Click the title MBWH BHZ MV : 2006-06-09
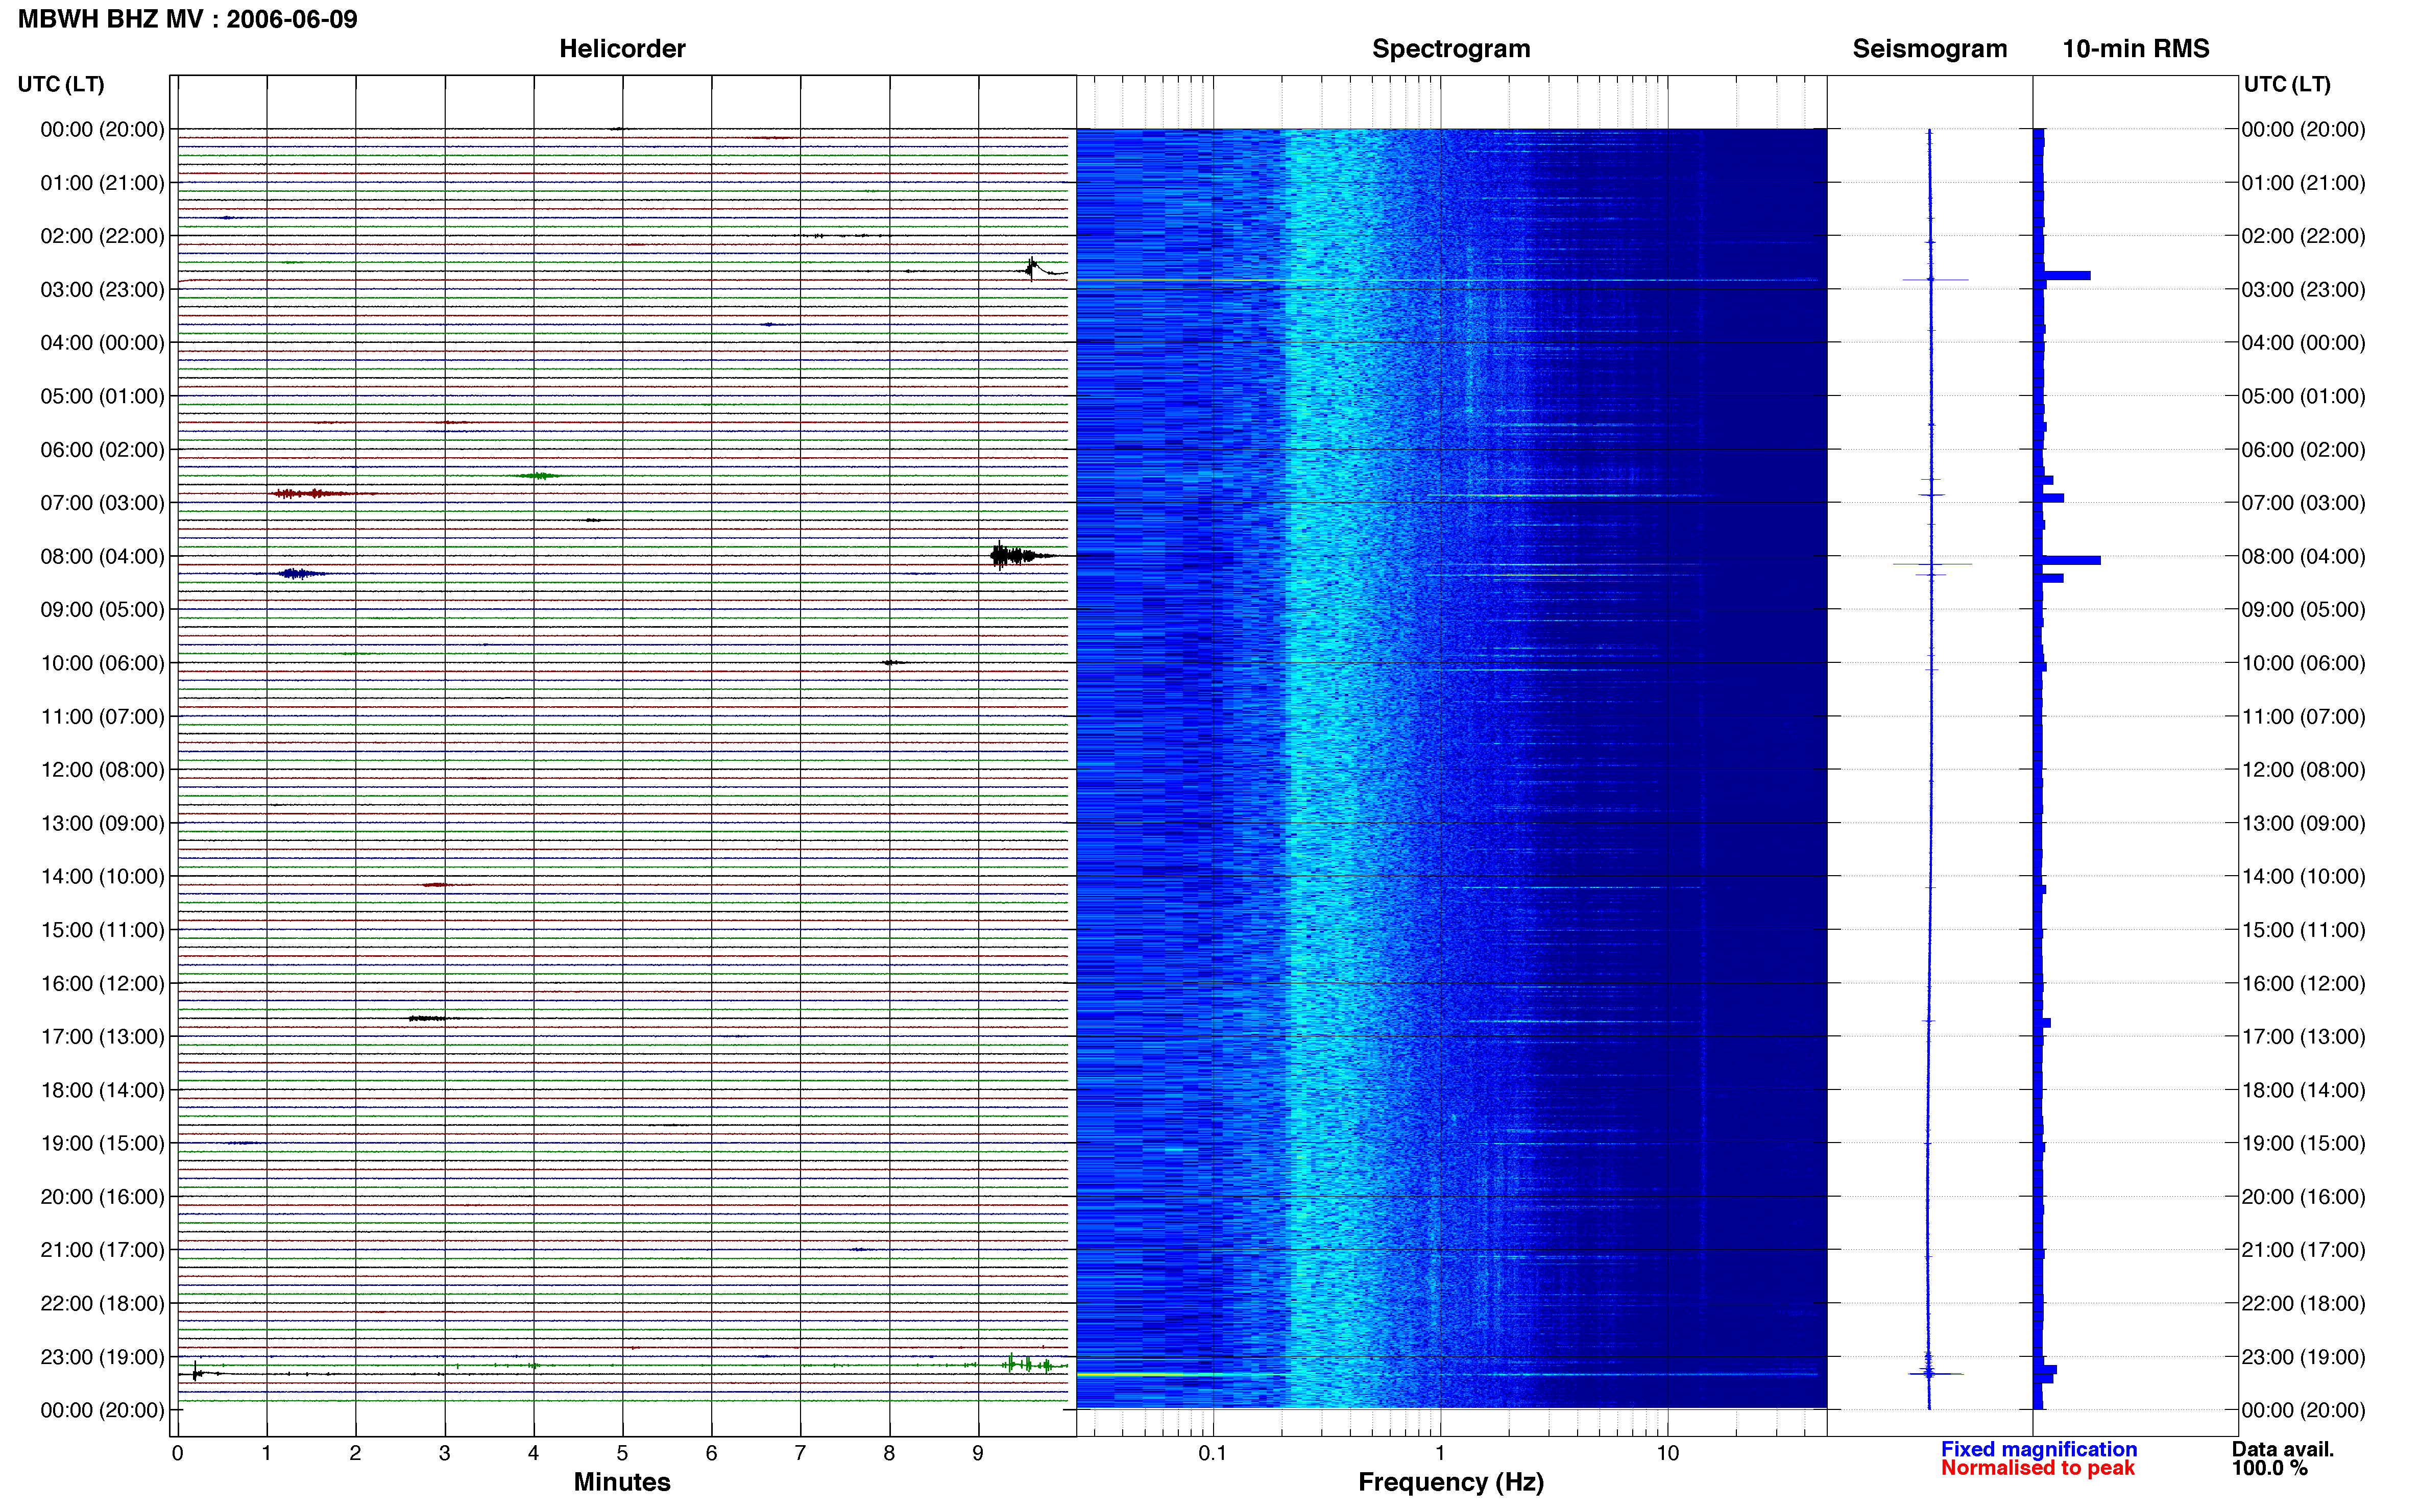This screenshot has height=1512, width=2420. pos(187,19)
